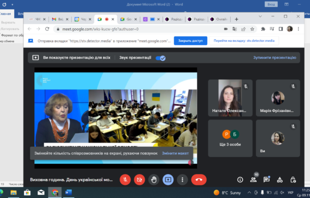Click the share page icon
Viewport: 310px width, 198px height.
(243, 29)
